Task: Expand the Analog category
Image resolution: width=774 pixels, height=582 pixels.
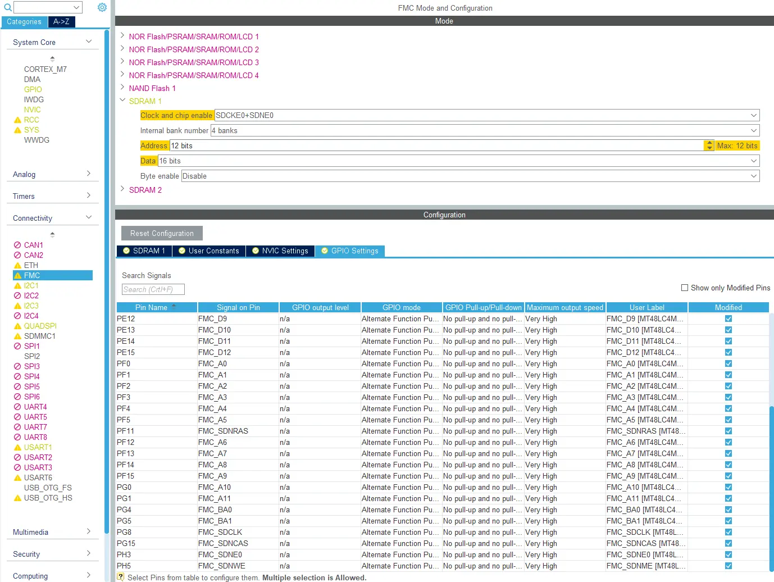Action: tap(88, 174)
